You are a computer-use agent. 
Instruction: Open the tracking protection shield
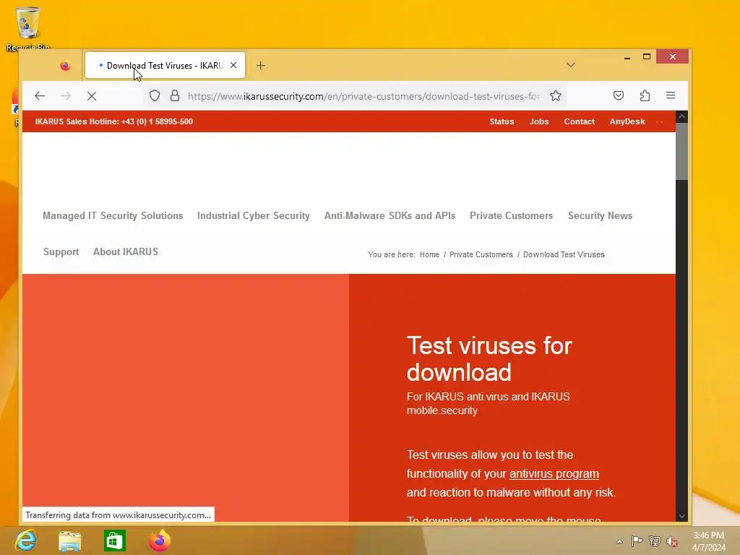(155, 96)
